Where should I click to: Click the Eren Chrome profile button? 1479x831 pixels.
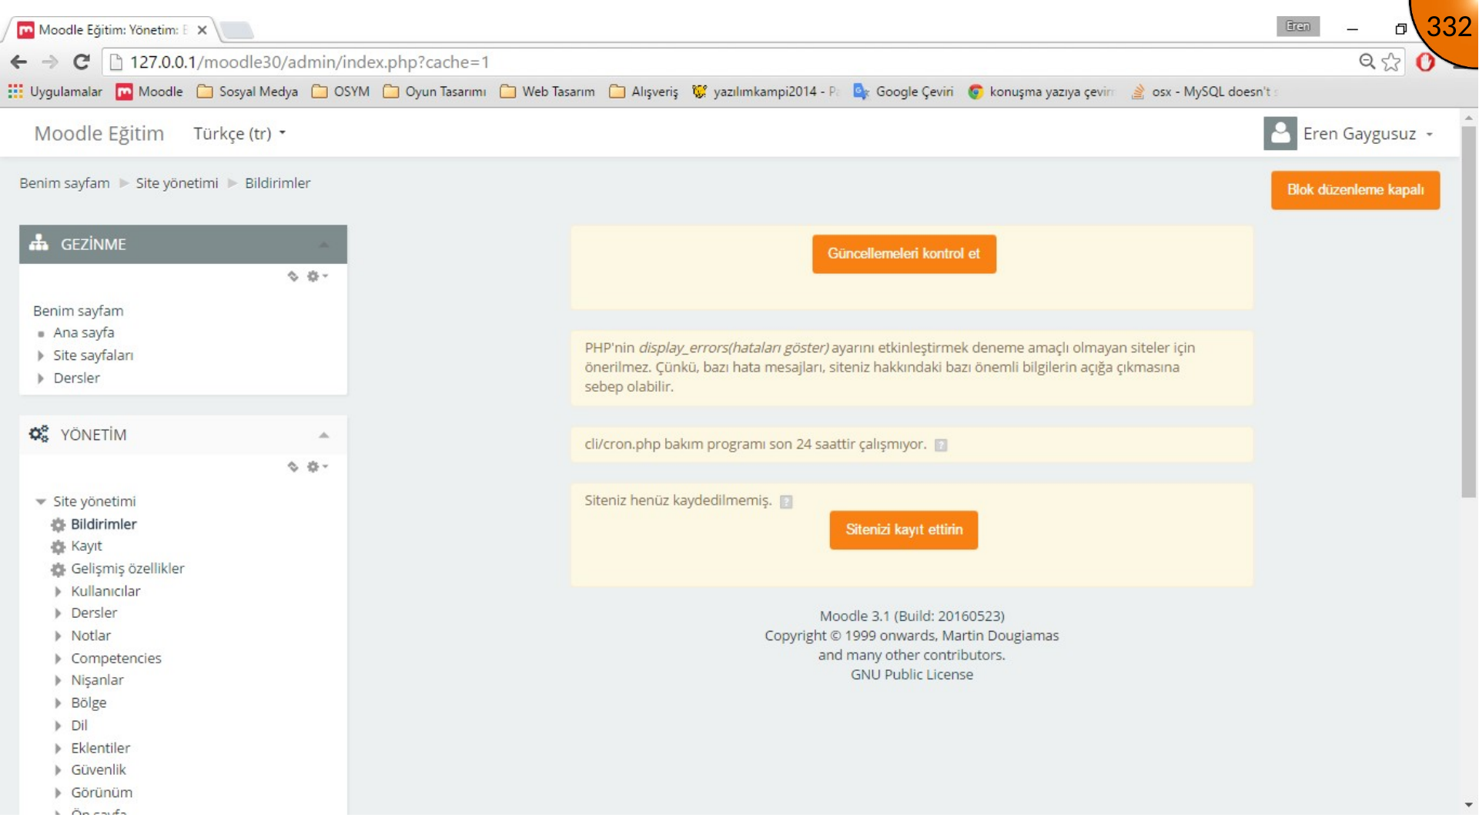1297,26
